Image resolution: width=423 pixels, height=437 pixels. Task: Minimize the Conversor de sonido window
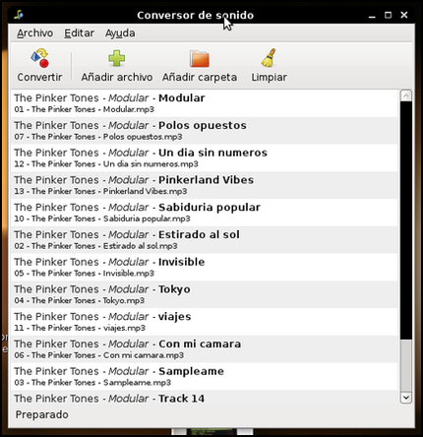point(372,16)
